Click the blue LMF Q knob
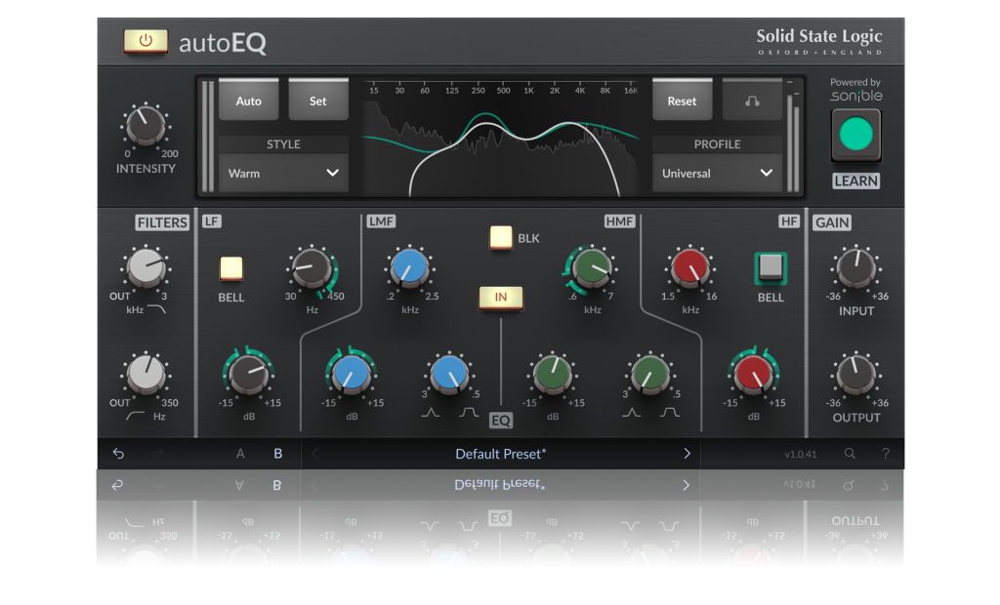Image resolution: width=1000 pixels, height=605 pixels. [449, 374]
